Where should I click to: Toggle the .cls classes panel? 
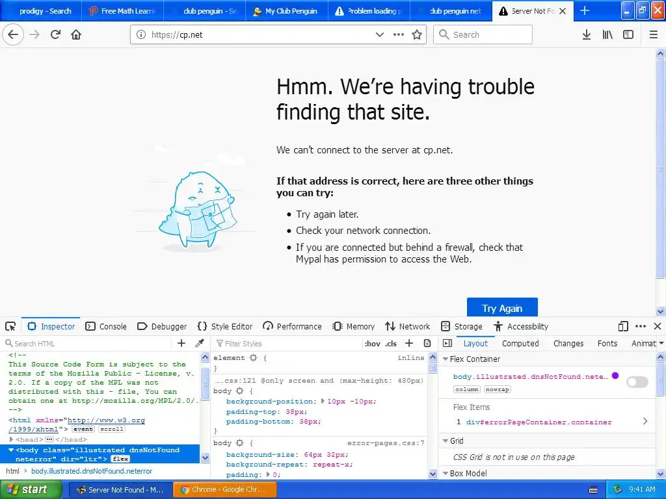coord(391,343)
